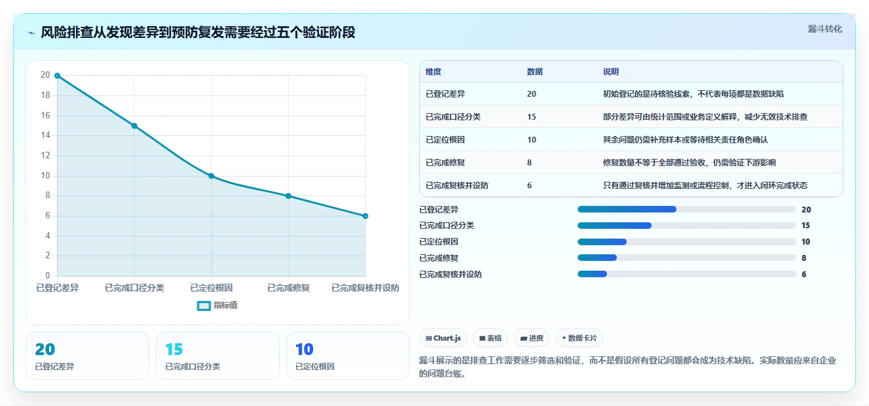Click the 已完成口径分类 progress bar
This screenshot has height=406, width=869.
tap(687, 226)
